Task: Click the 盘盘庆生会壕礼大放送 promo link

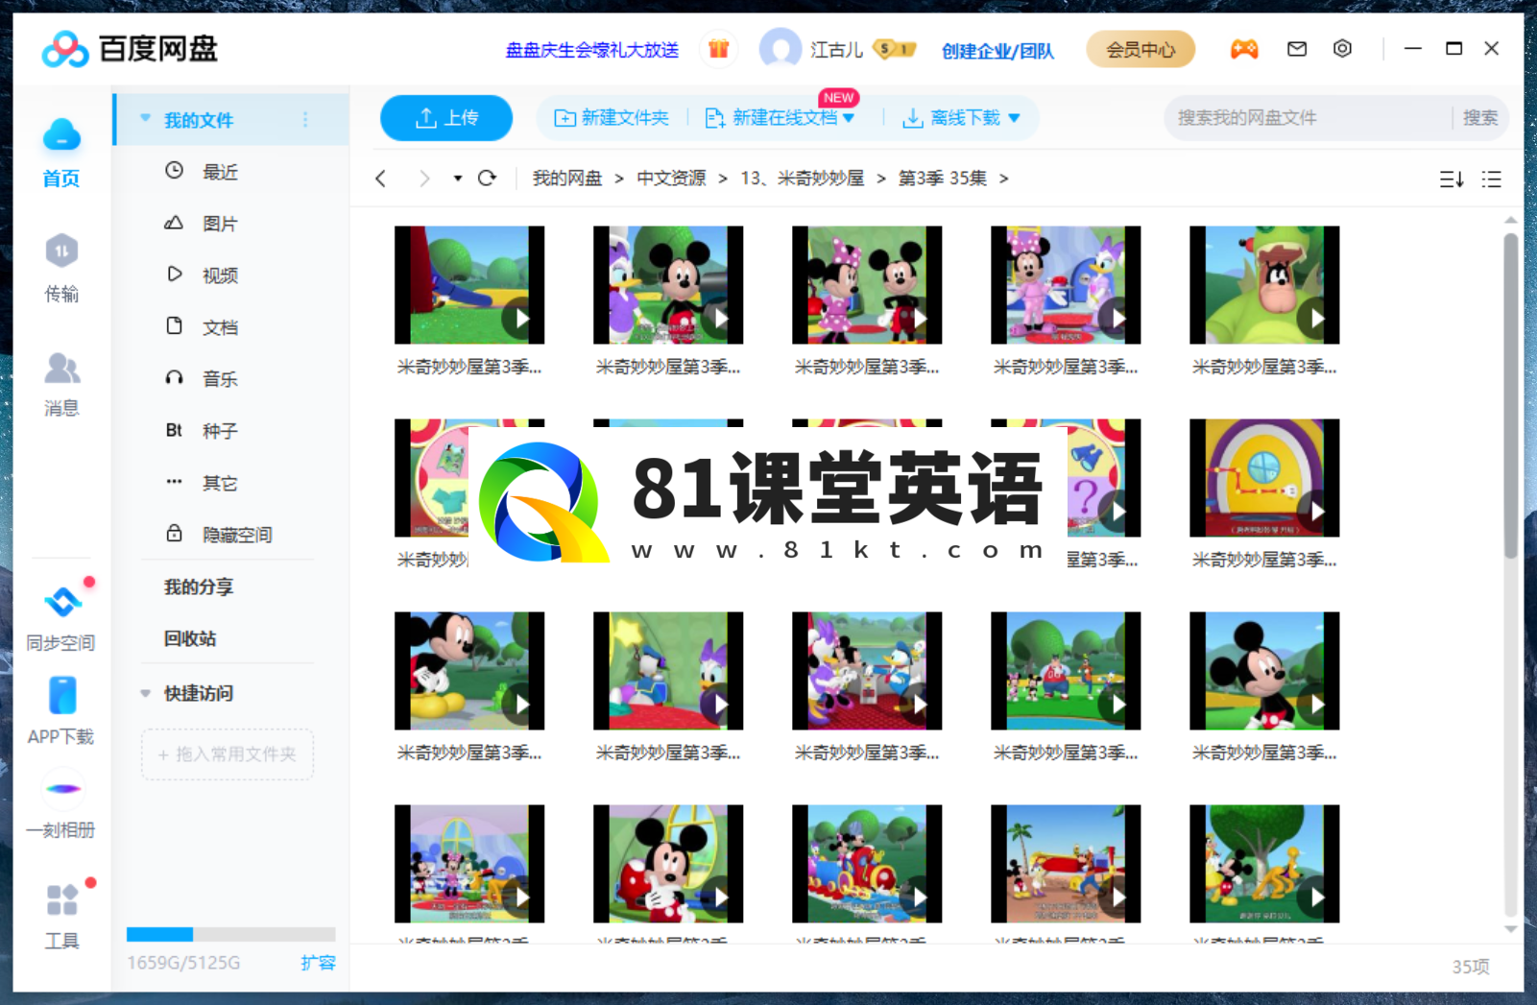Action: click(592, 50)
